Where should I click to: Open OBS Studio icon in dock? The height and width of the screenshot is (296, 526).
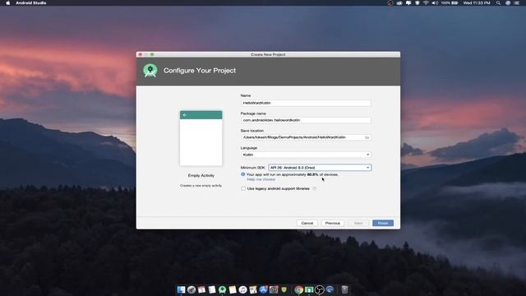320,289
